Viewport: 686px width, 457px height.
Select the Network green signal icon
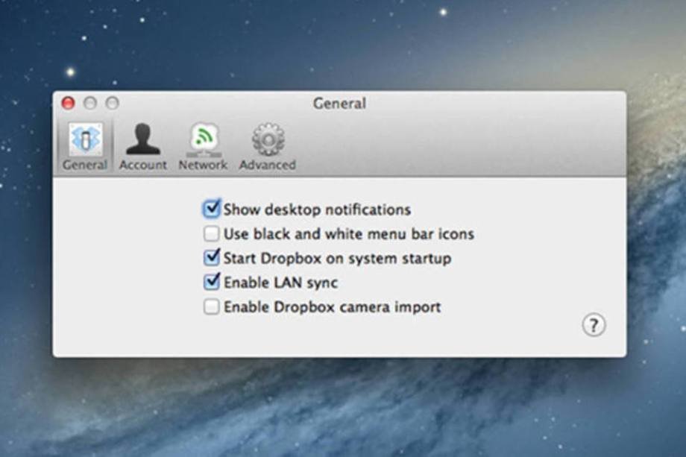pyautogui.click(x=203, y=139)
